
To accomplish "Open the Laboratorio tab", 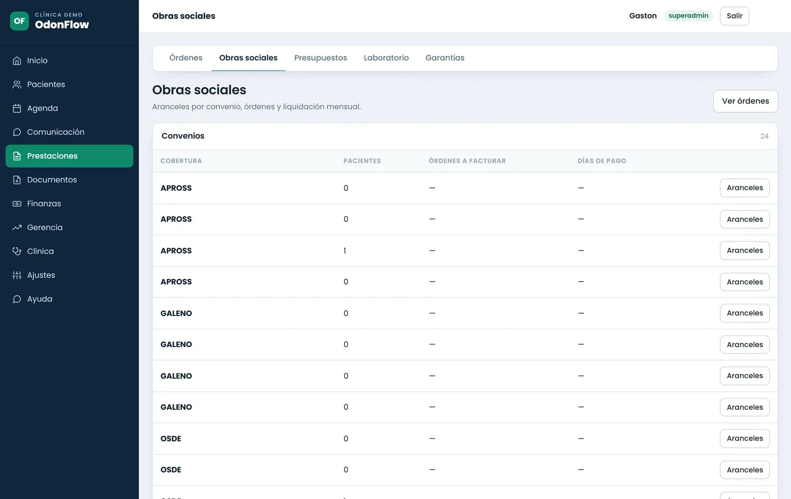I will [x=386, y=58].
